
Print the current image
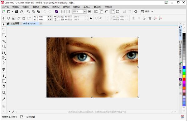click(x=22, y=11)
